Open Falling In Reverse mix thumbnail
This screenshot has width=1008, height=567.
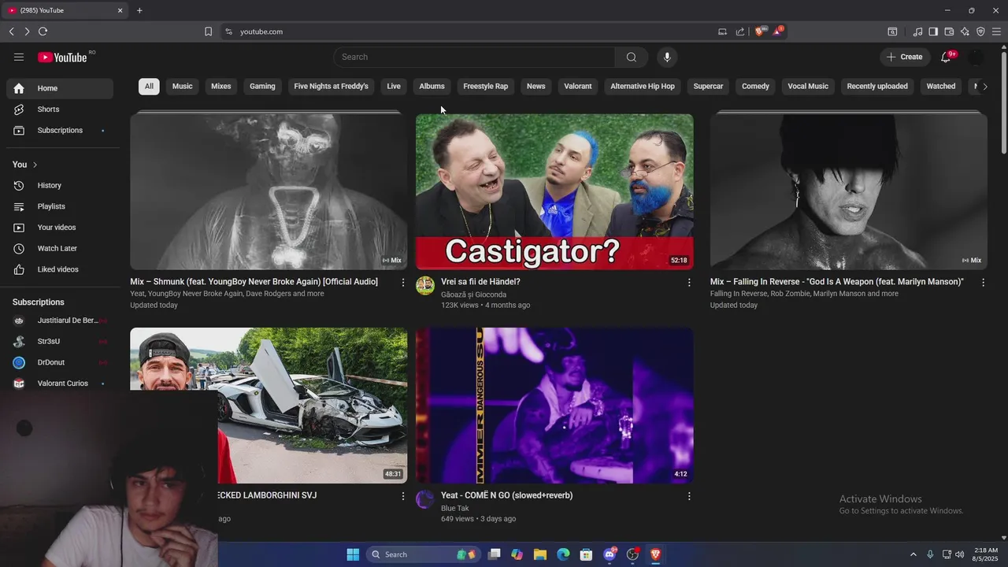click(849, 191)
